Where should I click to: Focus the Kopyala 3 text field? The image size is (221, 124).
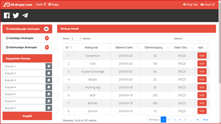pyautogui.click(x=24, y=80)
